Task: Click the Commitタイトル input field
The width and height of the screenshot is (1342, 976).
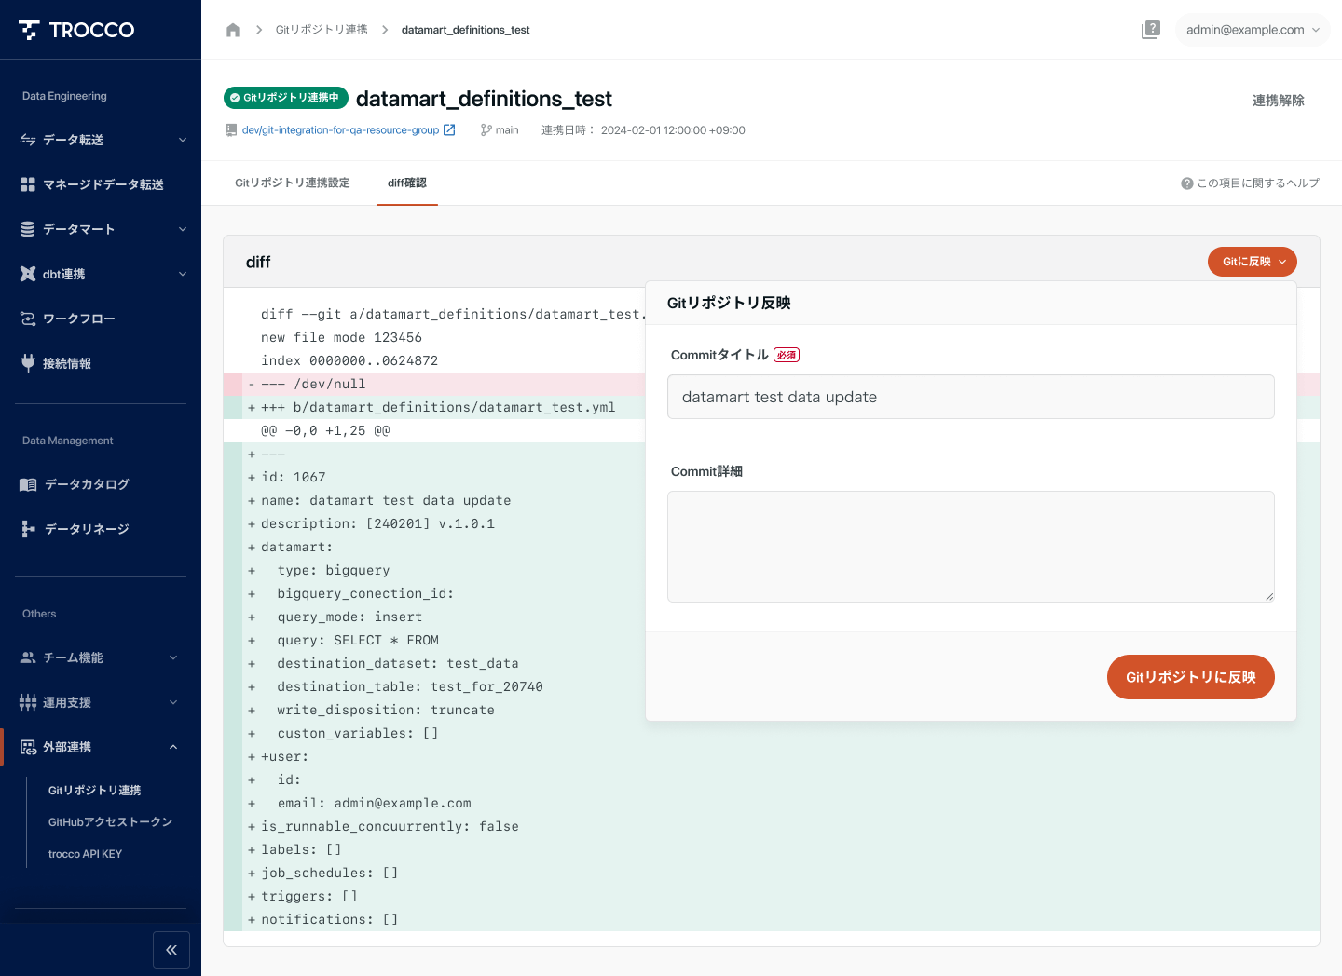Action: click(970, 397)
